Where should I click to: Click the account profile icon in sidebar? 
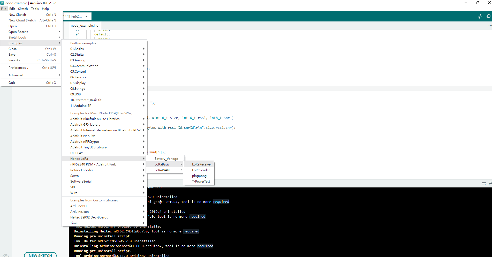(6, 255)
